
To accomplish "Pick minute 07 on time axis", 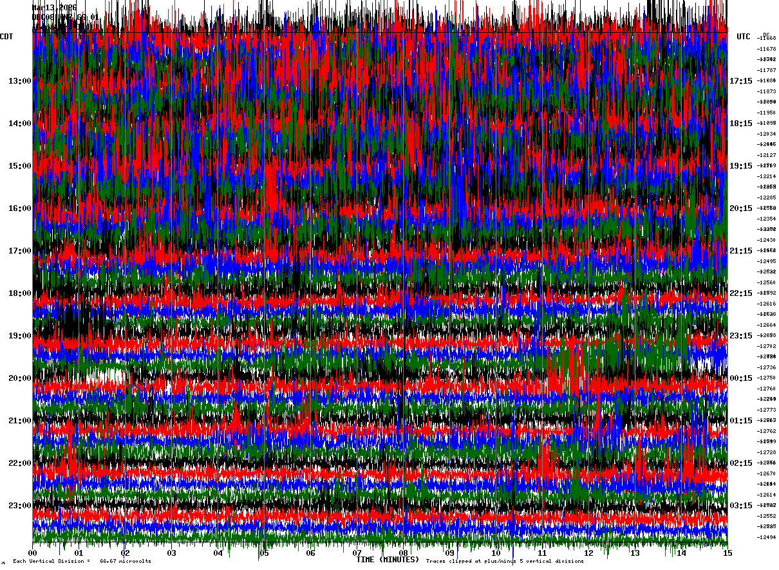I will (357, 553).
